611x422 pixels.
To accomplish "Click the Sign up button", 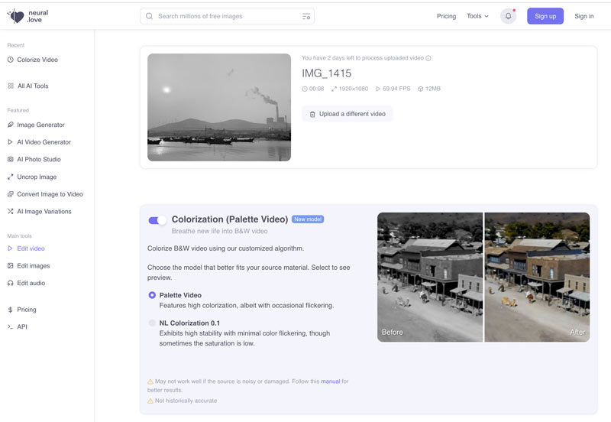I will [x=545, y=16].
